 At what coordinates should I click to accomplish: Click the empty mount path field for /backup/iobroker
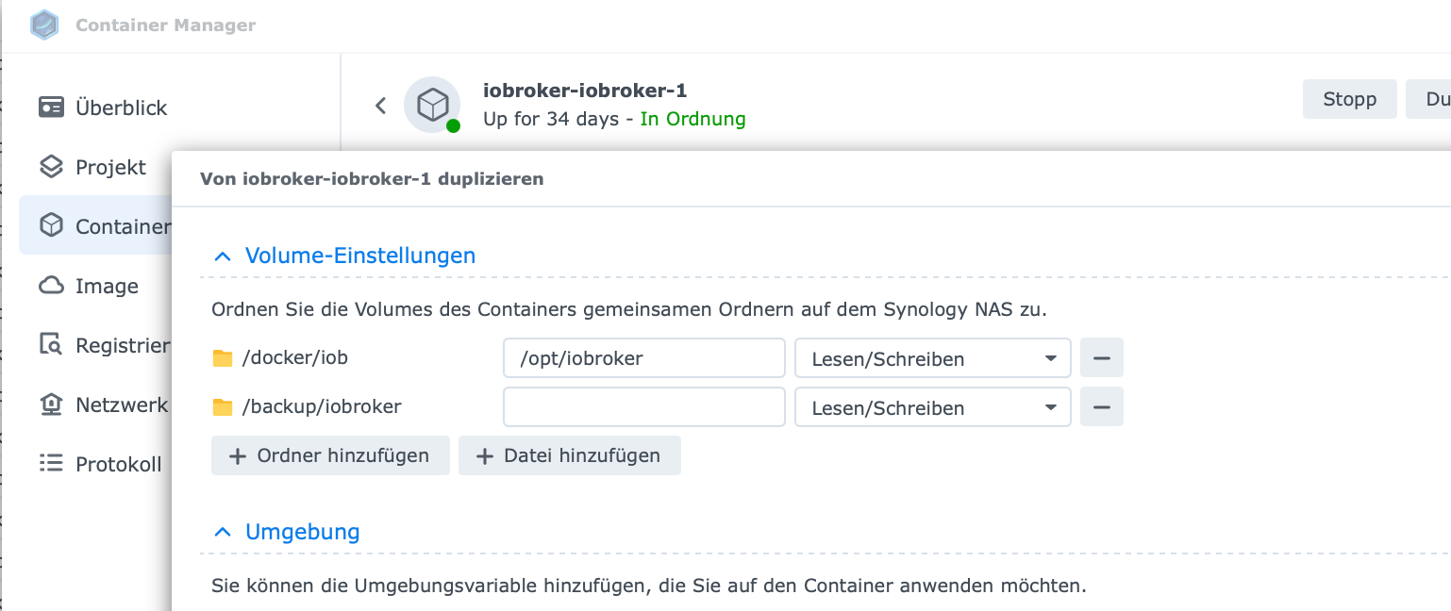(643, 408)
